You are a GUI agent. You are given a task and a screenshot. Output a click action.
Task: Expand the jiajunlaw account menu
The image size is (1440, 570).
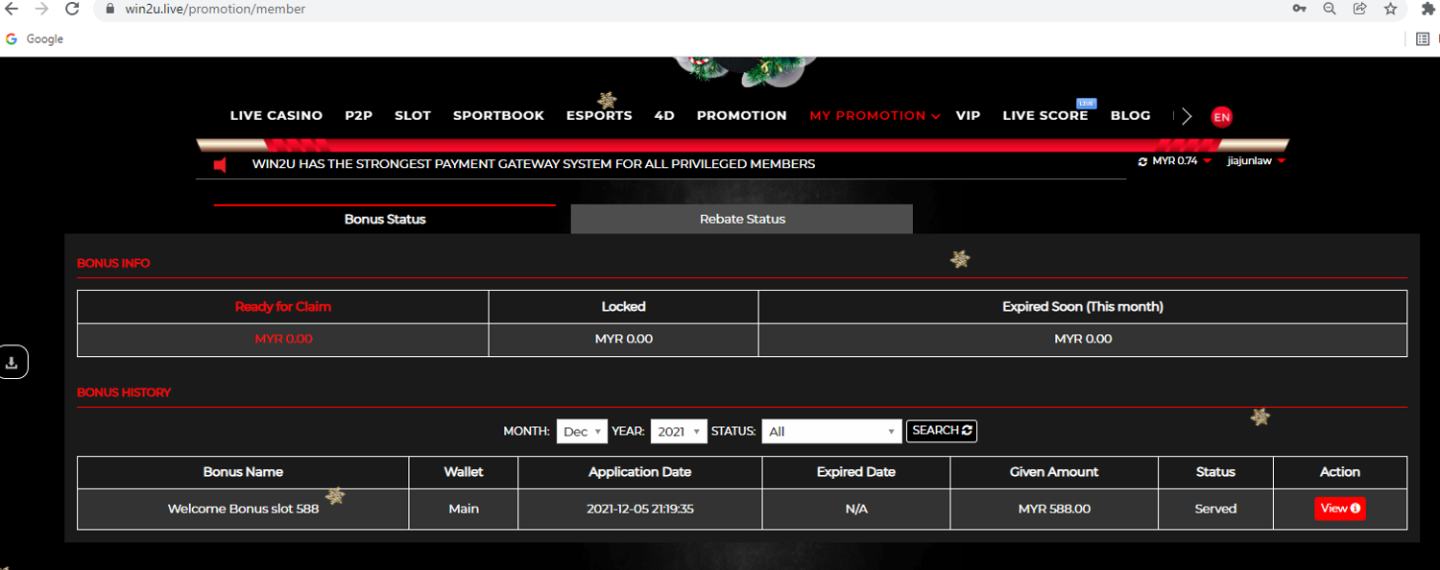coord(1256,161)
